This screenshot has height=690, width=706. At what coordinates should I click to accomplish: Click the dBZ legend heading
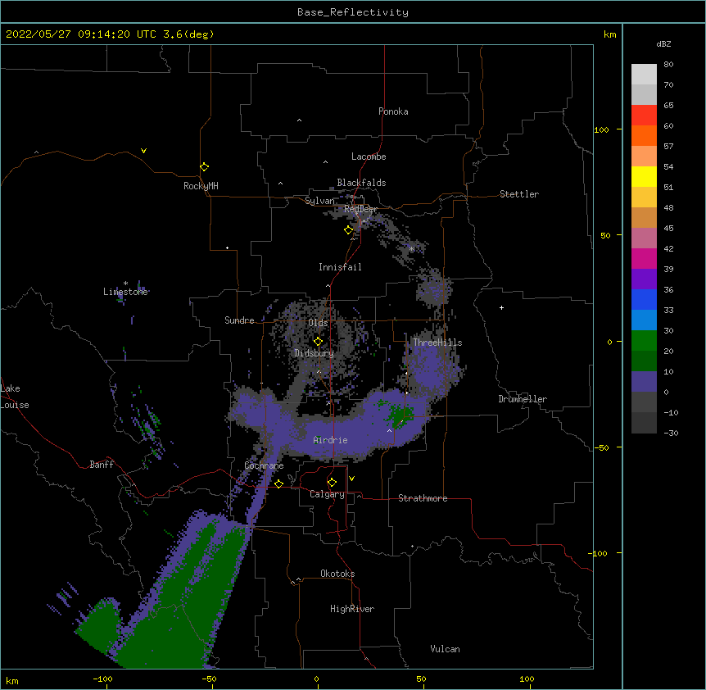(x=663, y=43)
